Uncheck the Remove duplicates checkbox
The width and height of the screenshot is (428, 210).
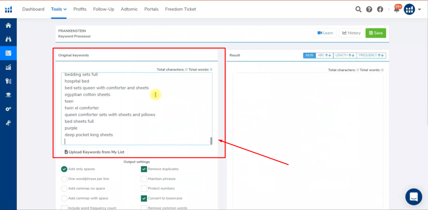(x=144, y=169)
